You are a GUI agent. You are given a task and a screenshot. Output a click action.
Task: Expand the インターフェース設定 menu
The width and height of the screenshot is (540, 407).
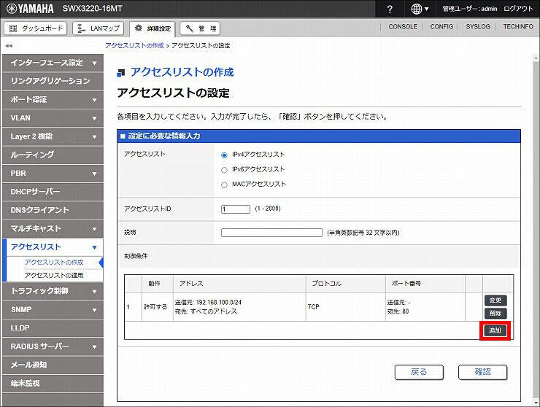[53, 63]
